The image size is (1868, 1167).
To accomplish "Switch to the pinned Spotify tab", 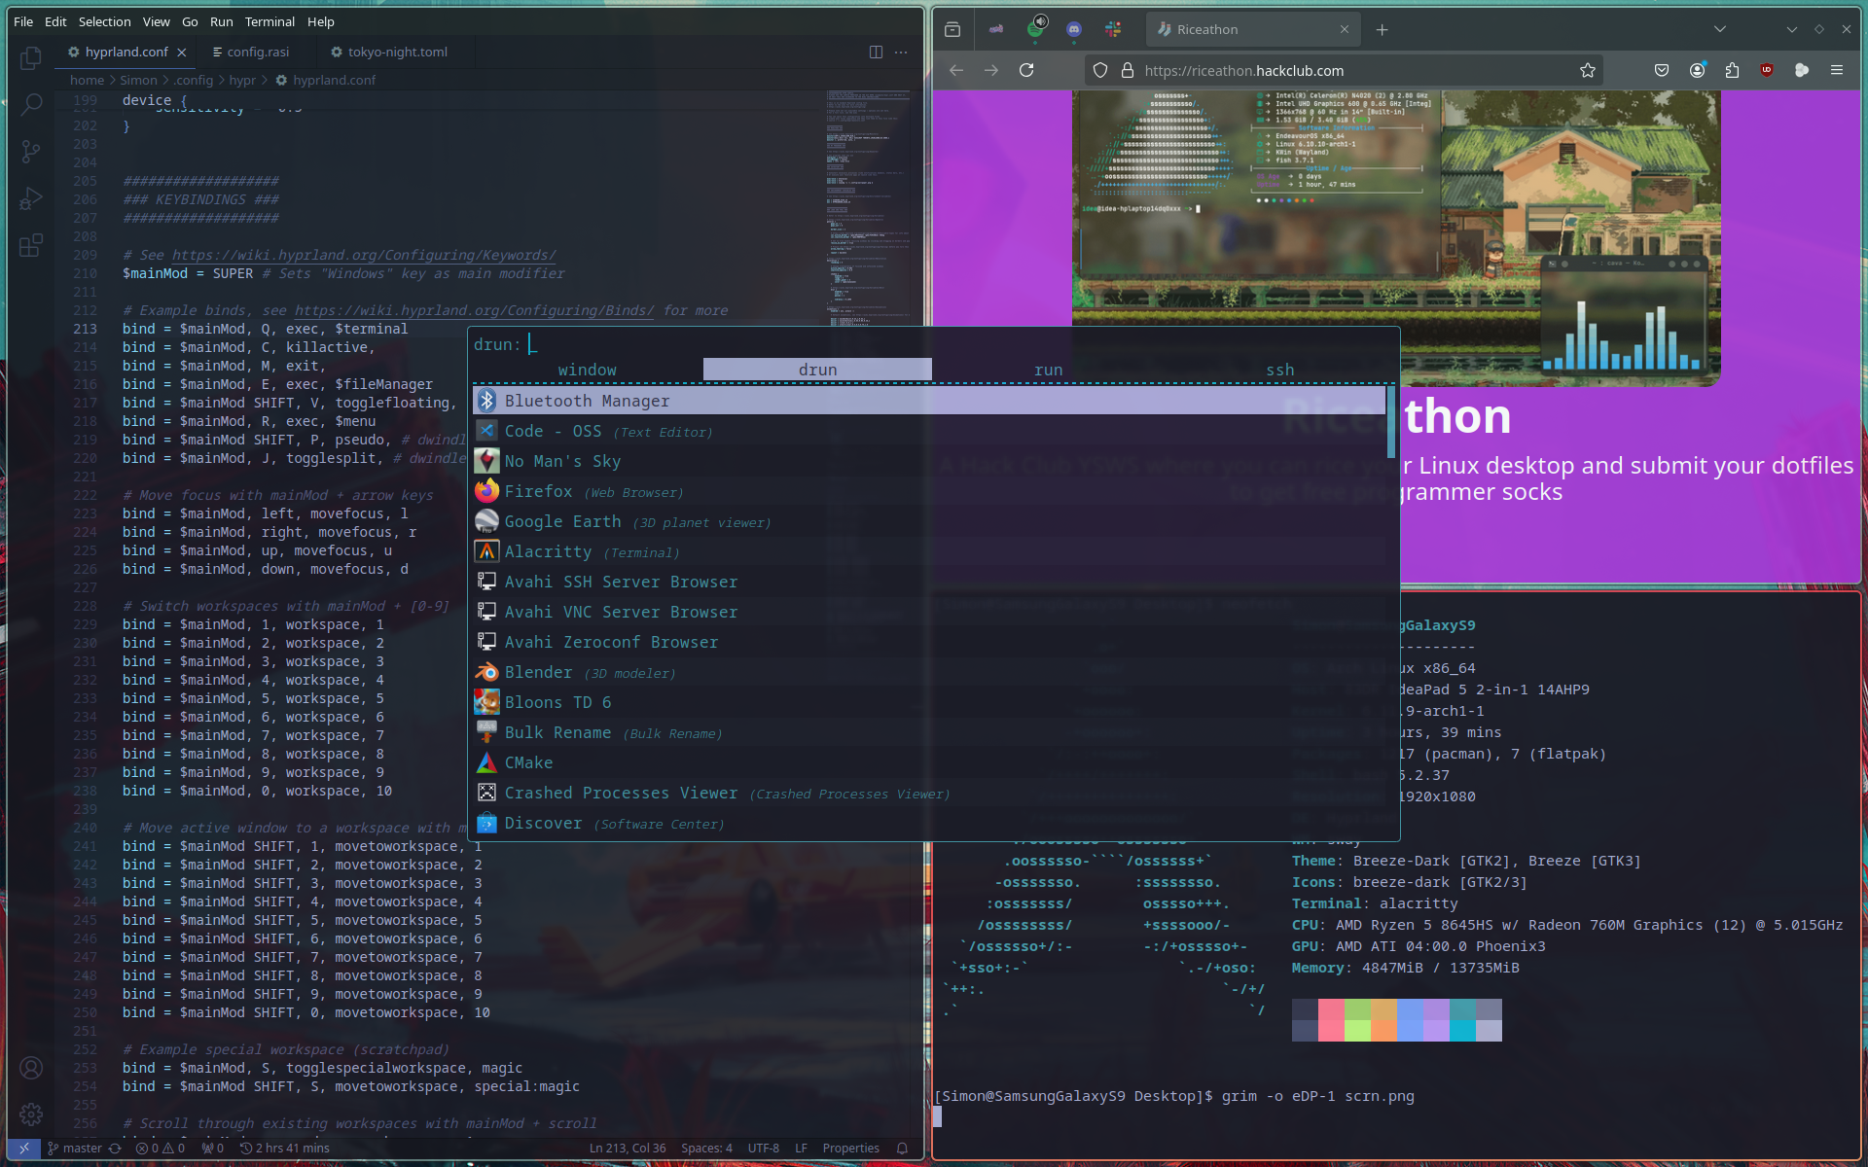I will [1035, 29].
